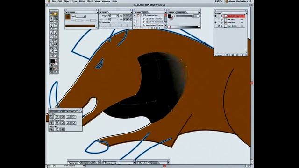Open the Object menu

67,1
